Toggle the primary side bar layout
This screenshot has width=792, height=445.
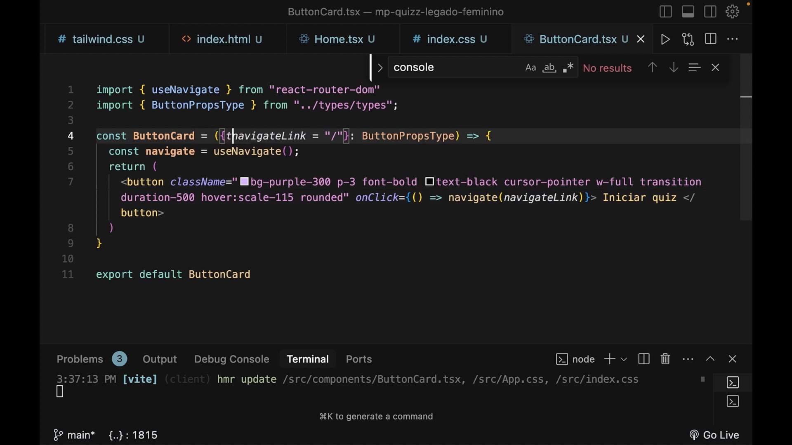665,12
